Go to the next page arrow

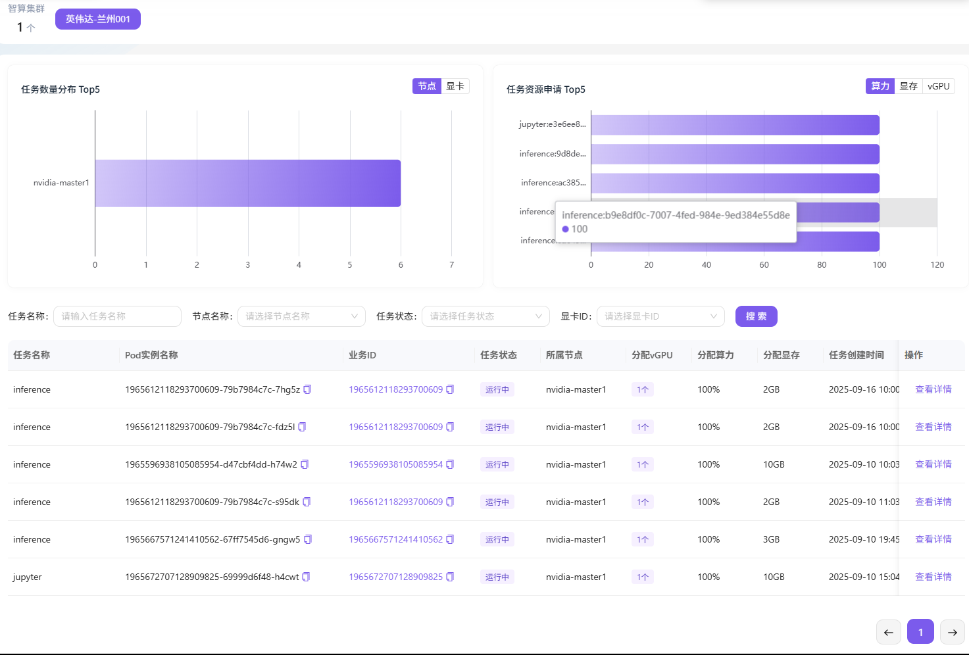(952, 632)
